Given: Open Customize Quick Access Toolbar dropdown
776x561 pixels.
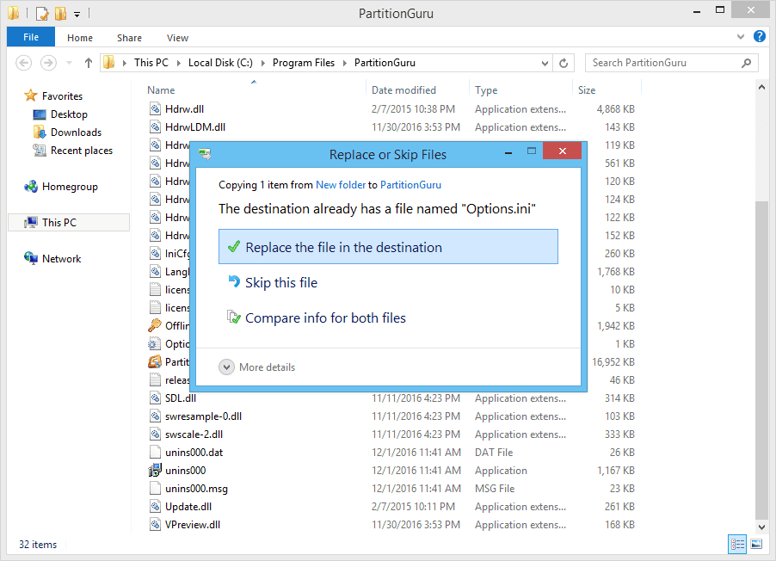Looking at the screenshot, I should point(77,15).
